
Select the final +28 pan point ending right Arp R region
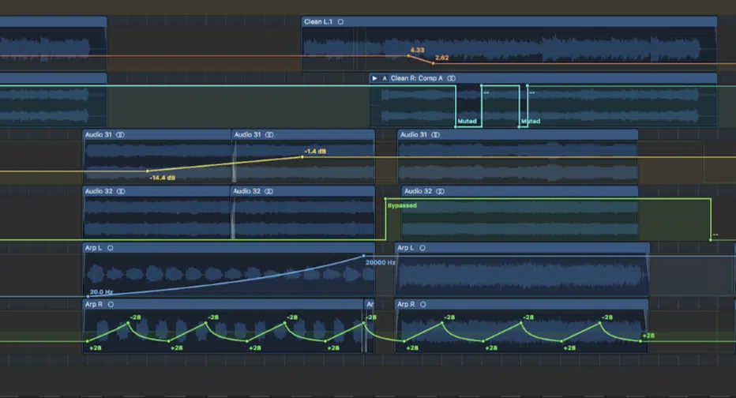pos(640,341)
